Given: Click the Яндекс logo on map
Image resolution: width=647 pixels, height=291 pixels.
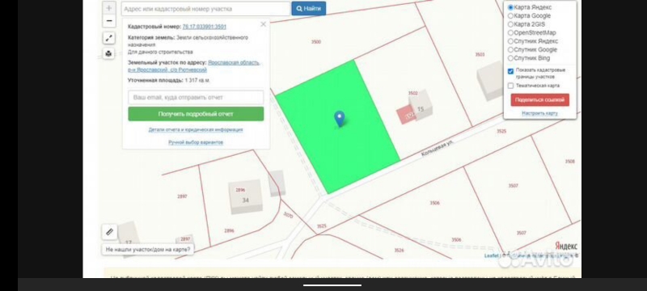Looking at the screenshot, I should [x=565, y=246].
